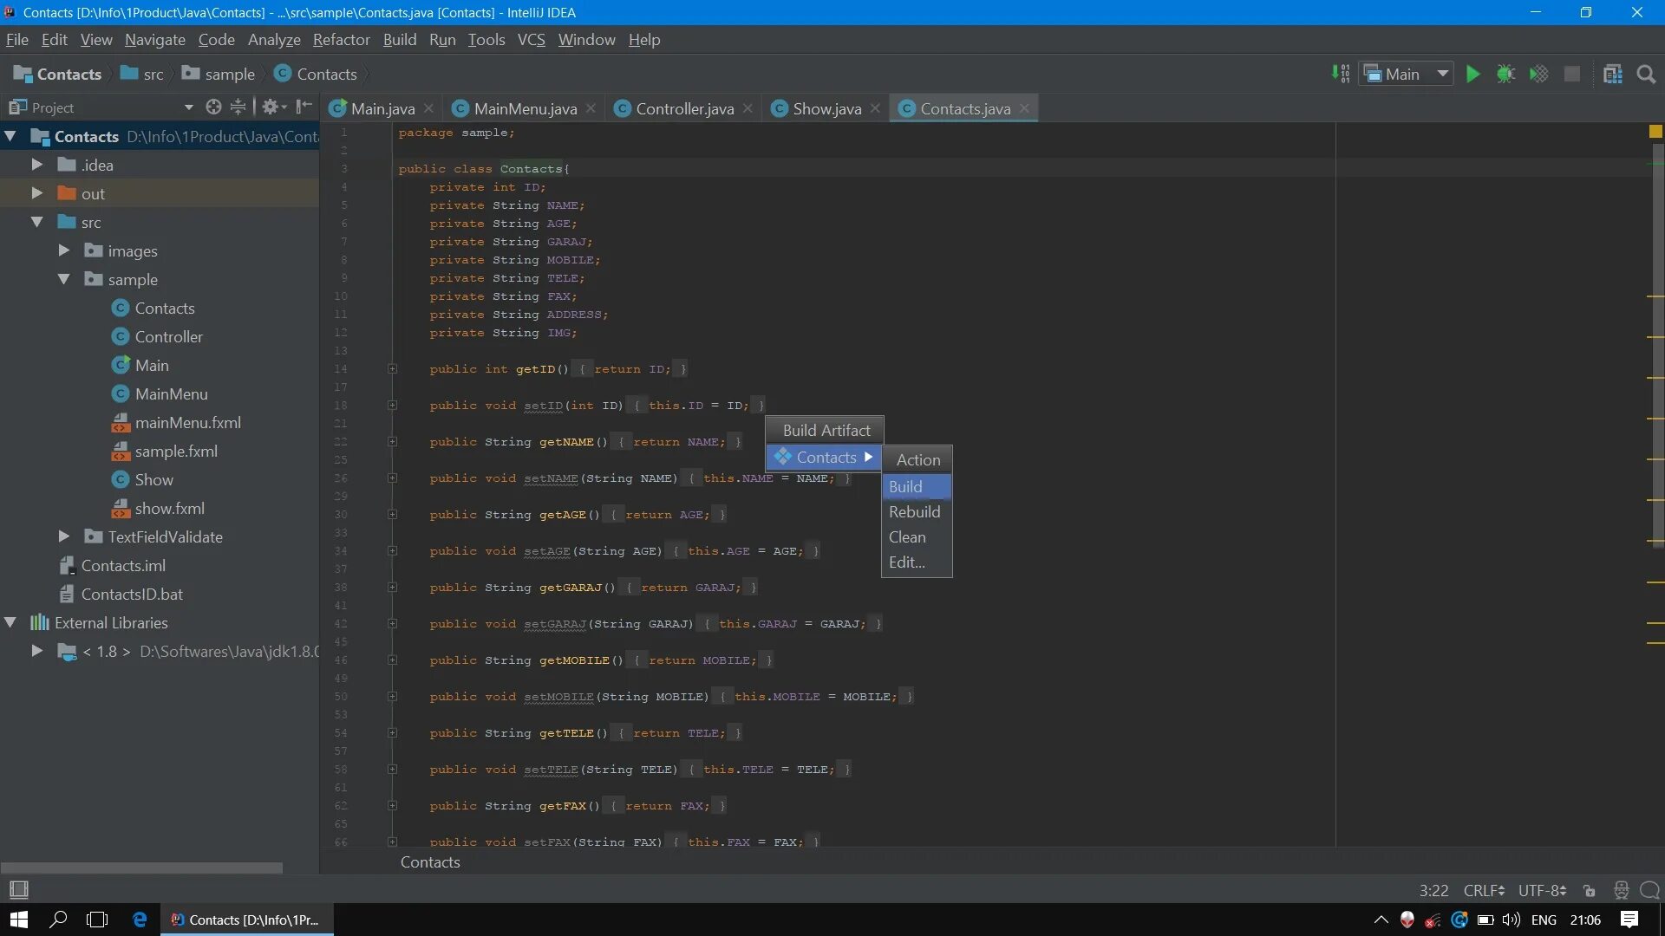
Task: Click the Make Project build icon
Action: (1341, 75)
